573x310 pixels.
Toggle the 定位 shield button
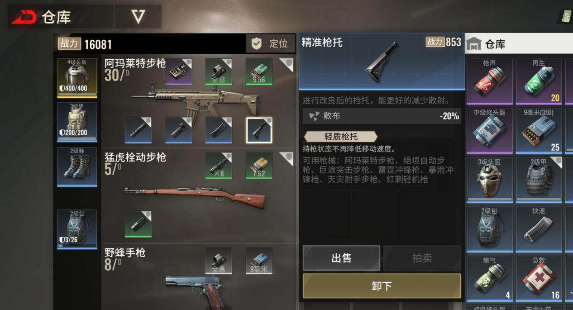pyautogui.click(x=270, y=43)
